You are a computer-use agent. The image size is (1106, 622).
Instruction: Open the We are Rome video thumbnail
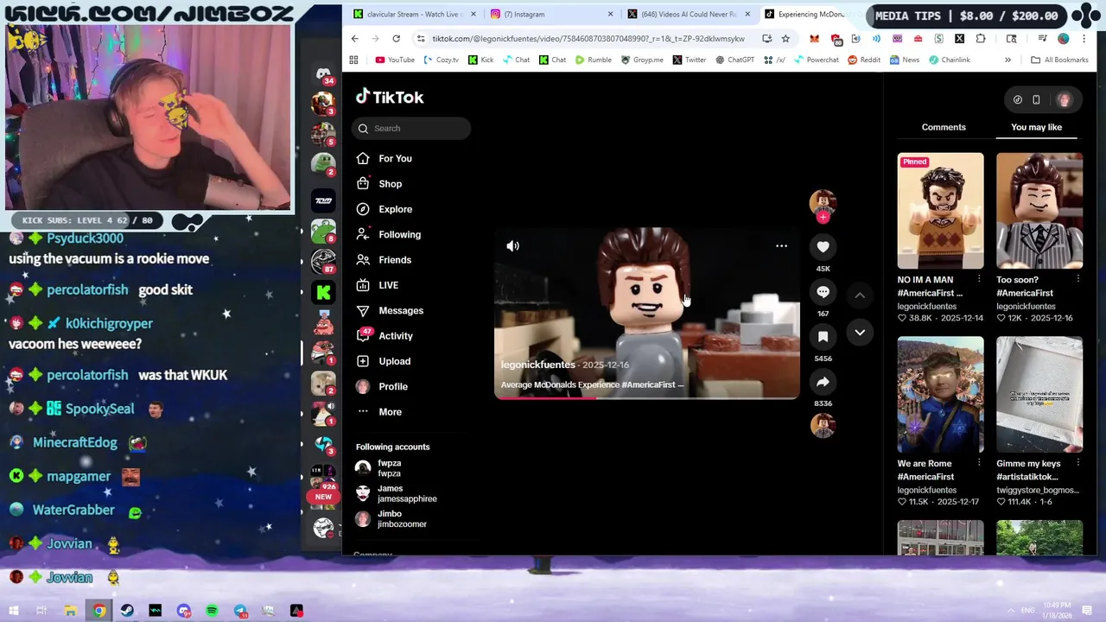point(940,395)
